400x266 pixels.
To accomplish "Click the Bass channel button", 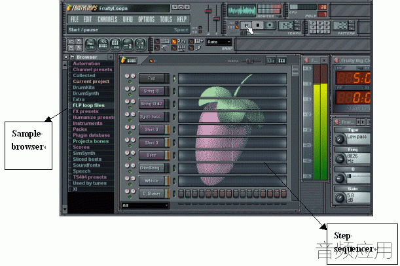I will tap(151, 155).
